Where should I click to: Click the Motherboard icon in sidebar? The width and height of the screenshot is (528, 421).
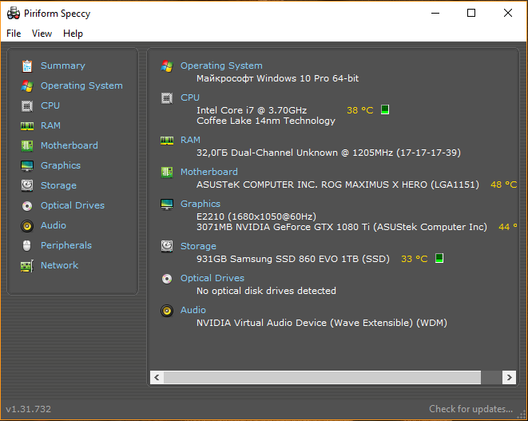pos(27,146)
